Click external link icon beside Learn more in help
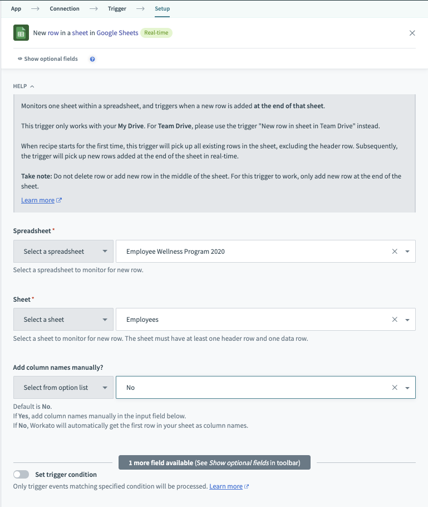The image size is (428, 507). click(60, 200)
